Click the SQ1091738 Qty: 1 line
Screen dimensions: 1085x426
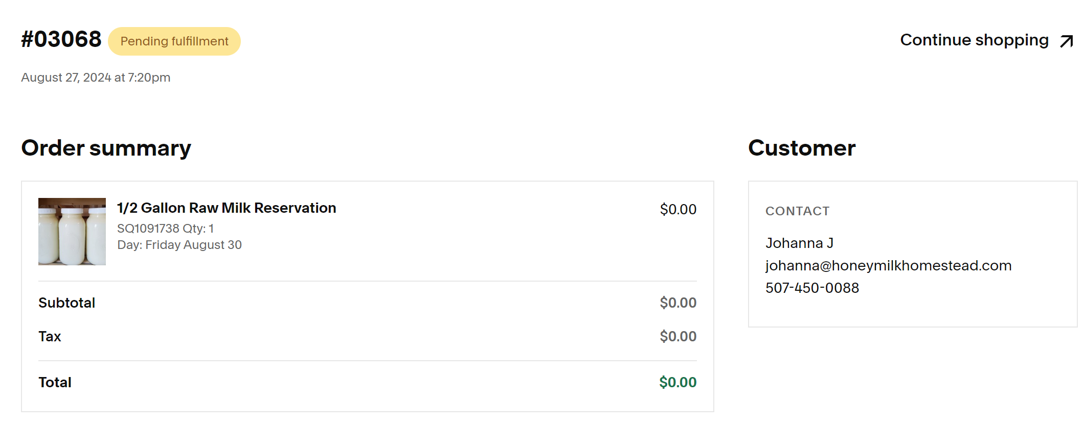165,229
